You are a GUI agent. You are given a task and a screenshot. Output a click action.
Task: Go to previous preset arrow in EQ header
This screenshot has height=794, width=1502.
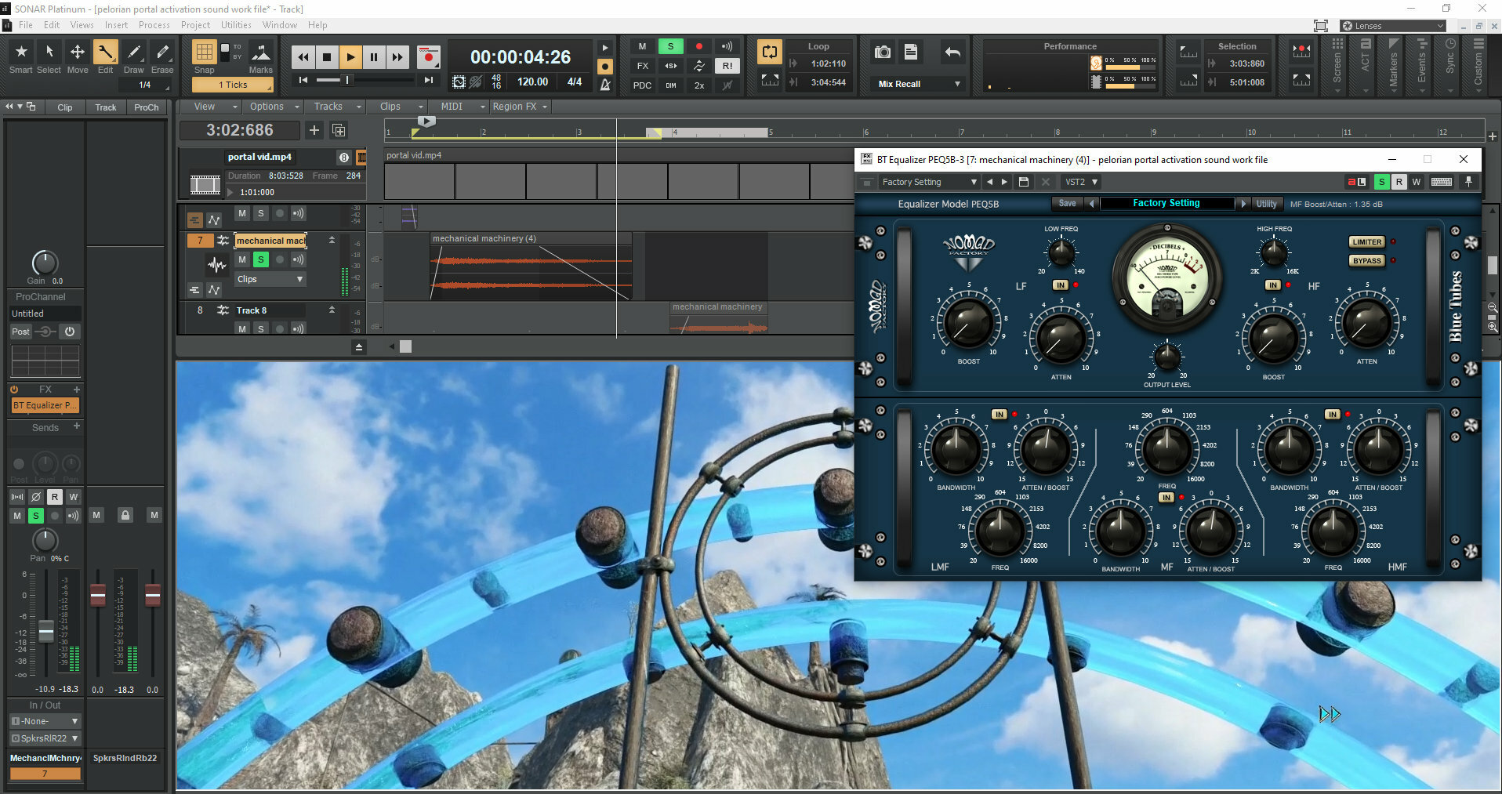click(x=989, y=182)
